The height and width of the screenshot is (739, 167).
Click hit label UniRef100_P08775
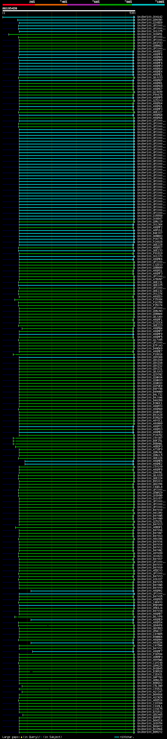tap(150, 239)
